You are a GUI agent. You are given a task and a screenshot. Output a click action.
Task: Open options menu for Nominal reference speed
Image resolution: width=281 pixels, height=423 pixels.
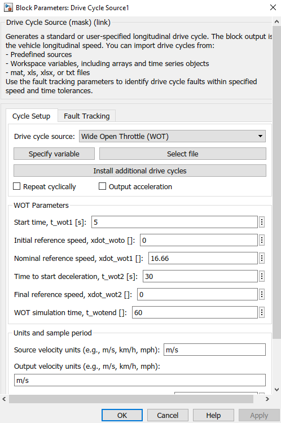coord(262,258)
